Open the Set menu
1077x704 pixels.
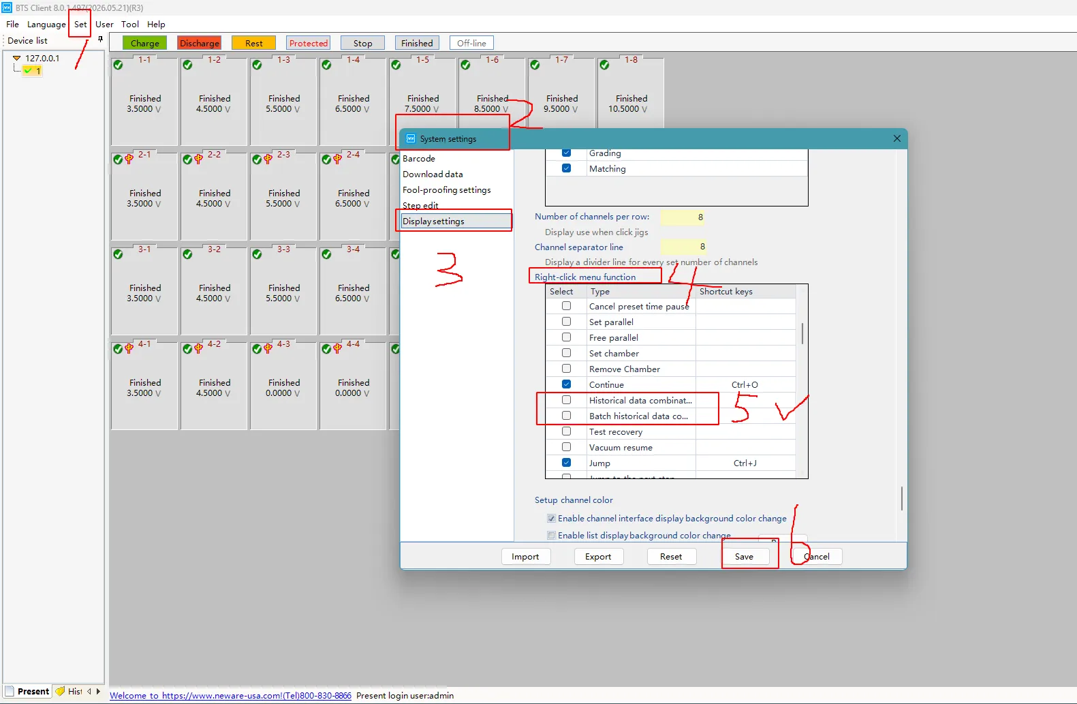[x=80, y=24]
